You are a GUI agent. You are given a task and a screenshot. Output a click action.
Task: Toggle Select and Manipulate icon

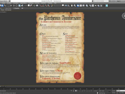[x=34, y=5]
